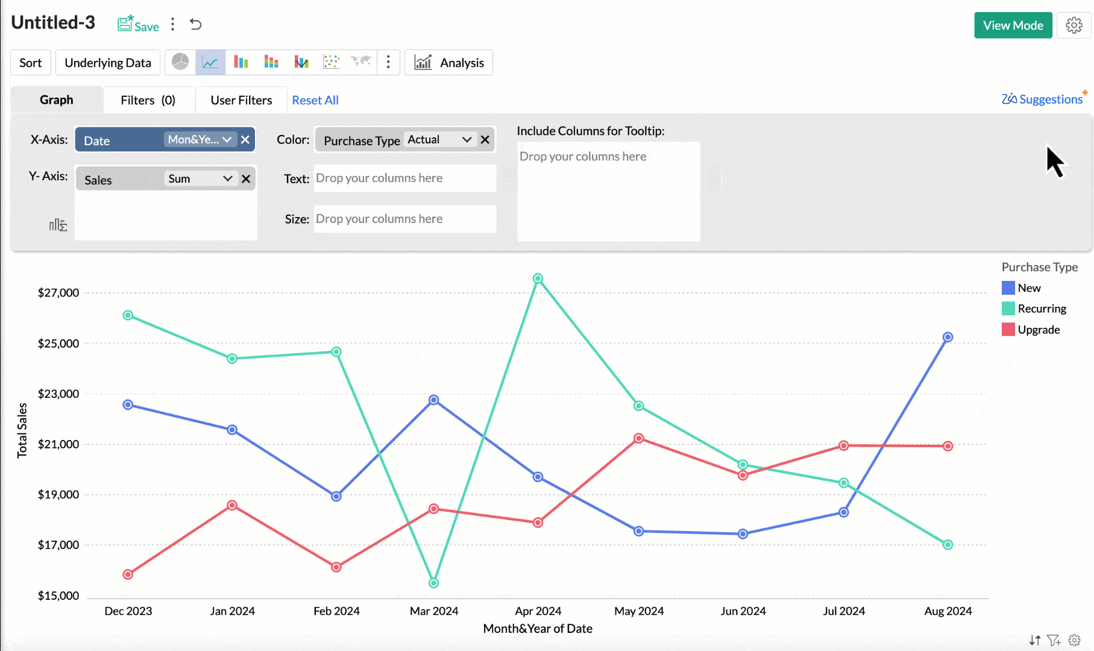Choose the scatter plot chart icon
Viewport: 1094px width, 651px height.
click(x=331, y=62)
